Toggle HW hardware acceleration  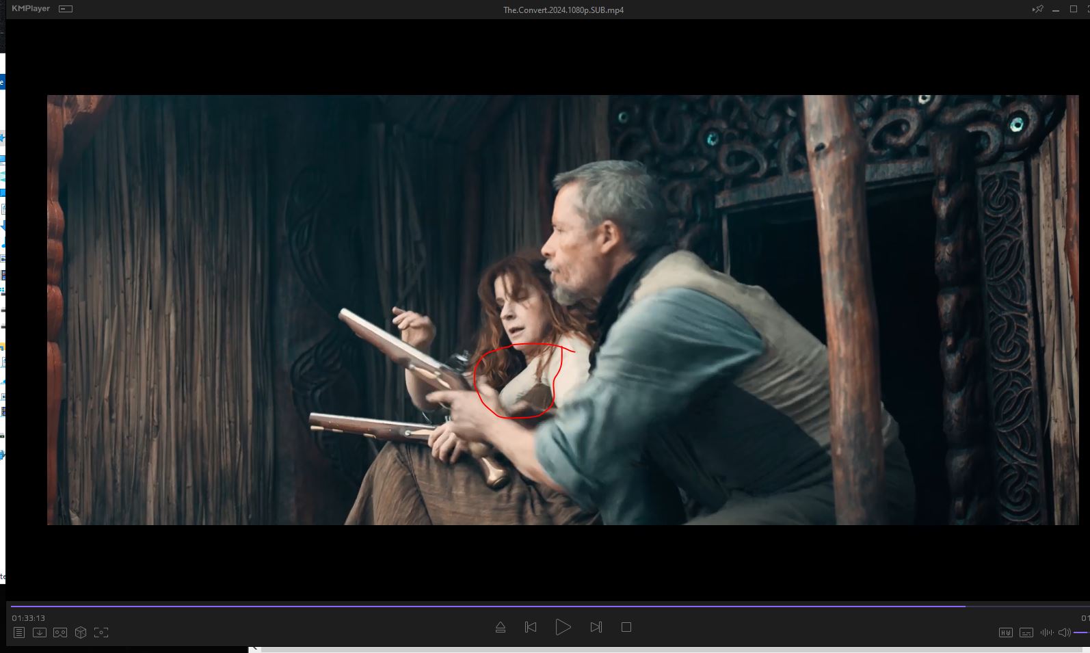(1006, 632)
